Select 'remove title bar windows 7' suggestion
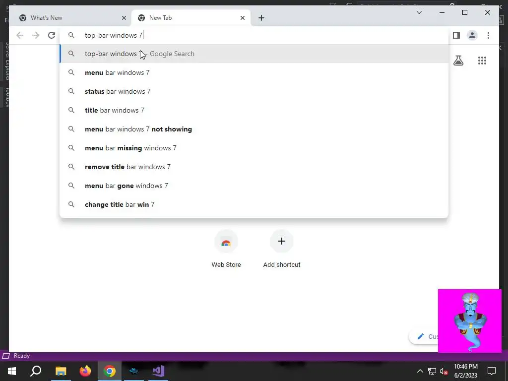This screenshot has height=381, width=508. pyautogui.click(x=254, y=167)
